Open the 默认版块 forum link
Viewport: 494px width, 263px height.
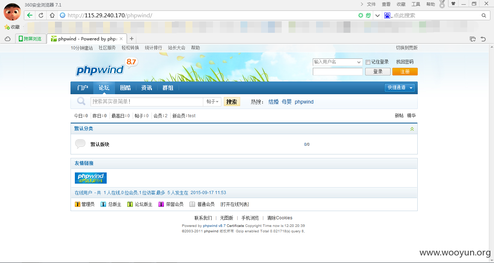click(x=100, y=144)
